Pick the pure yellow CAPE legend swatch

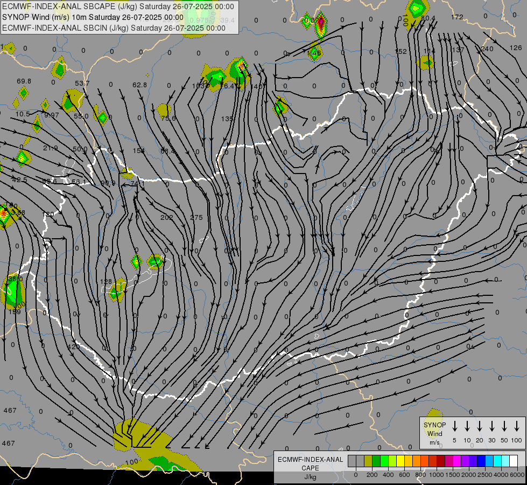click(400, 461)
